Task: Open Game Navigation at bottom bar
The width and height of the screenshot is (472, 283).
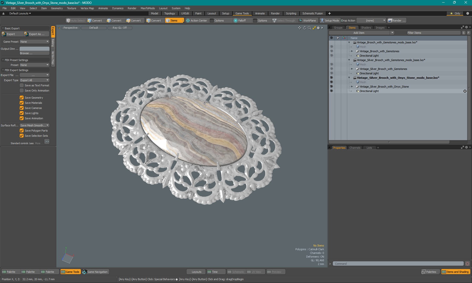Action: (x=95, y=272)
